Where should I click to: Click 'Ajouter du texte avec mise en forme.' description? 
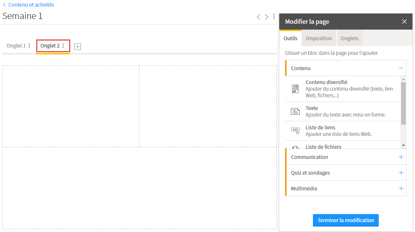coord(345,115)
